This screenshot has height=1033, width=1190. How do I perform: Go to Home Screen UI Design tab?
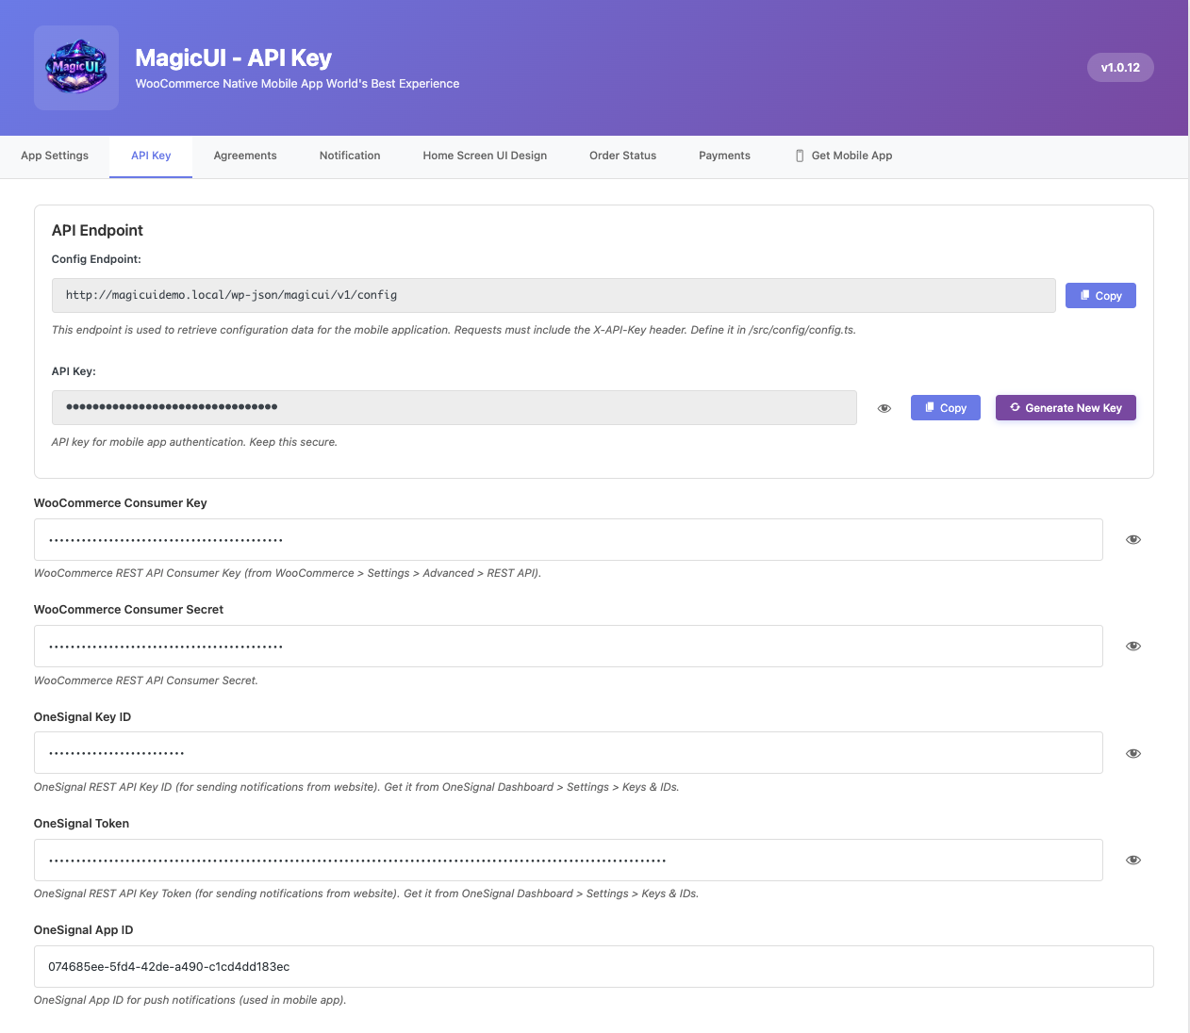point(485,156)
